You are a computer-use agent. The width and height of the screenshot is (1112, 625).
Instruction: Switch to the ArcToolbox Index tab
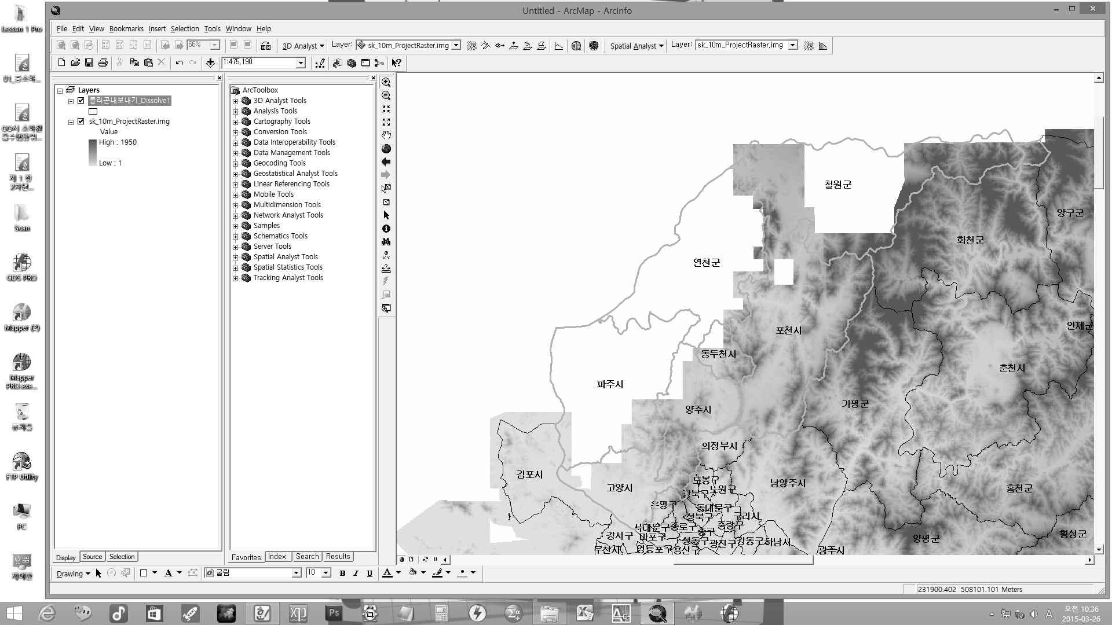pos(277,557)
